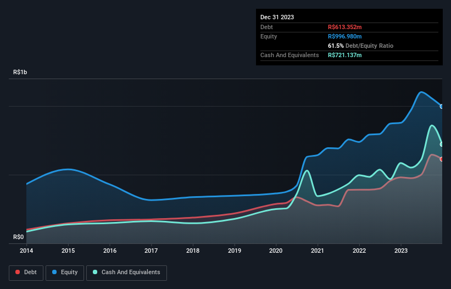Click the teal Cash And Equivalents legend dot
The height and width of the screenshot is (289, 451).
coord(95,272)
